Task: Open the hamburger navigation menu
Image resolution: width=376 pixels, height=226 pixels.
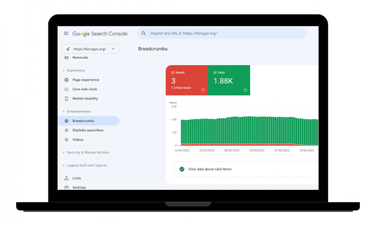Action: pyautogui.click(x=66, y=33)
